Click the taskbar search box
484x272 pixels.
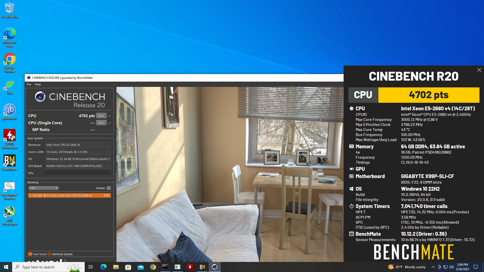(48, 267)
